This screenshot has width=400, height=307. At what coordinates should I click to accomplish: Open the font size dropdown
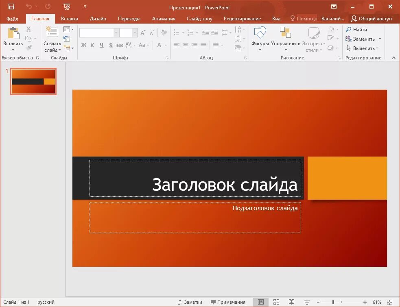pos(135,33)
